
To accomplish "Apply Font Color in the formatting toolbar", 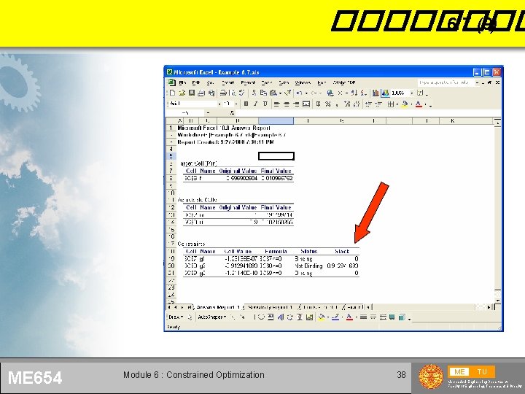I will click(419, 104).
